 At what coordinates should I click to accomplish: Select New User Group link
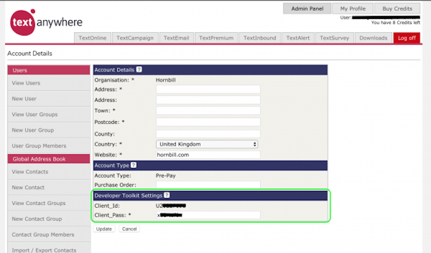[x=49, y=130]
